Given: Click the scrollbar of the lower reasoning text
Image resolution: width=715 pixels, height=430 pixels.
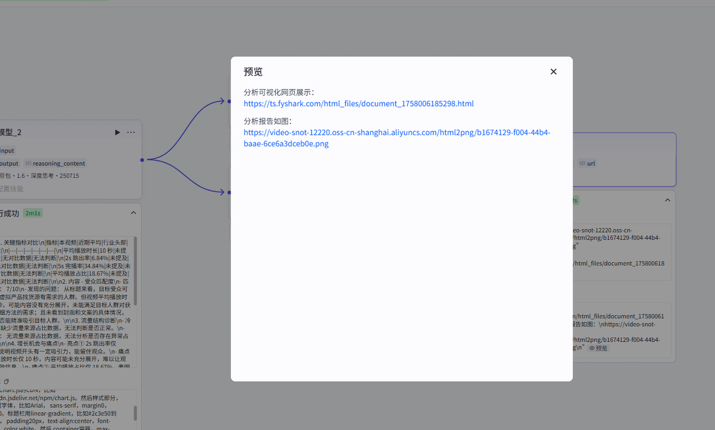Looking at the screenshot, I should [135, 413].
